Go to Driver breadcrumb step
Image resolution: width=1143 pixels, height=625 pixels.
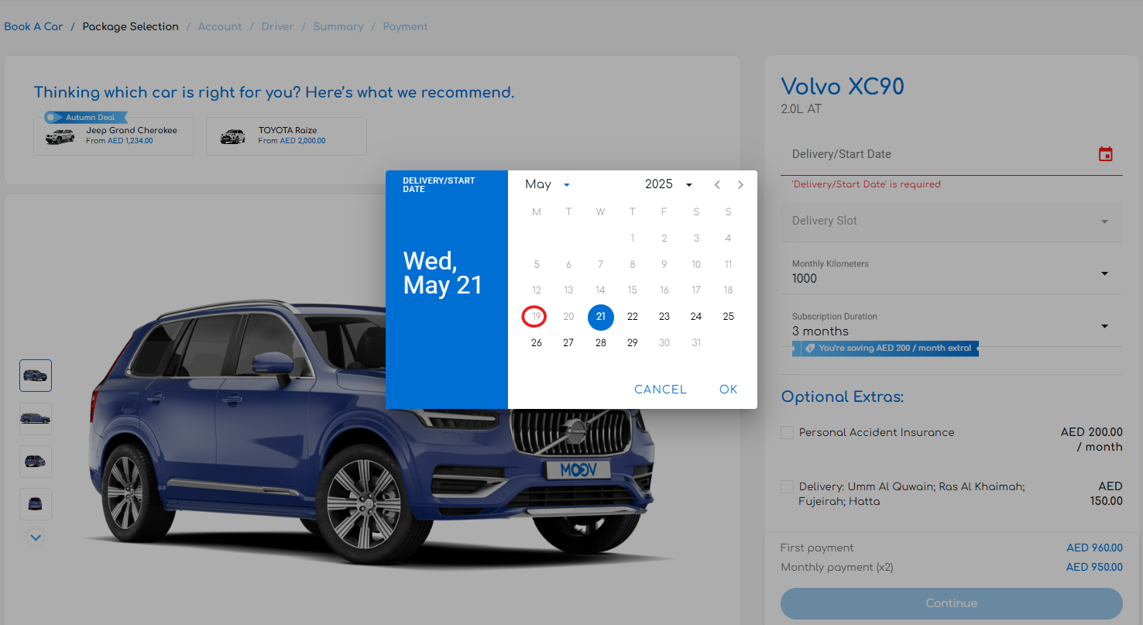coord(277,26)
